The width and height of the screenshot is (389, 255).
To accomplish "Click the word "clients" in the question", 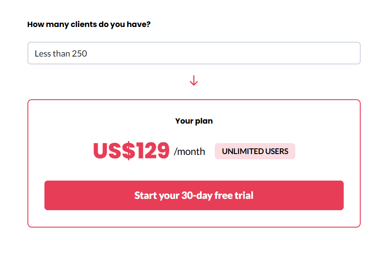I will [84, 24].
